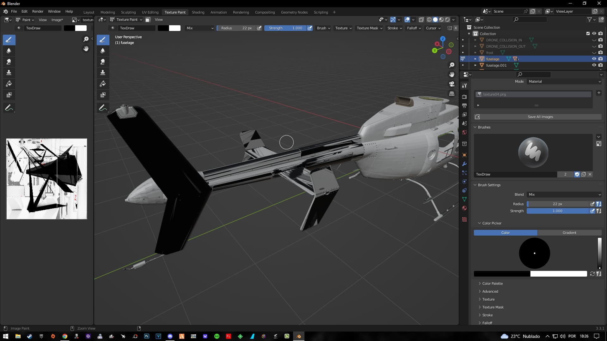The height and width of the screenshot is (341, 607).
Task: Select the Annotate tool in 3D viewport toolbar
Action: 103,108
